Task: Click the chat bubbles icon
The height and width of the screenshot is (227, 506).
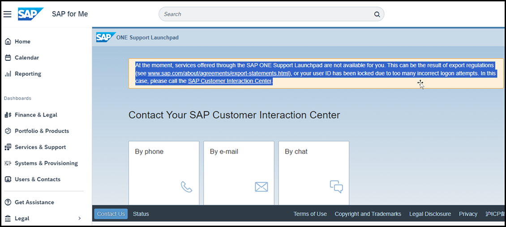Action: [x=336, y=187]
